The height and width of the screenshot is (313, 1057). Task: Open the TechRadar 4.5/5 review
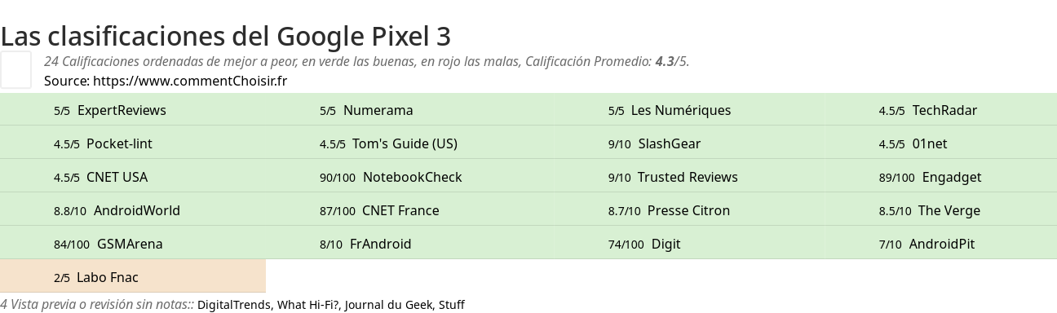(x=941, y=110)
